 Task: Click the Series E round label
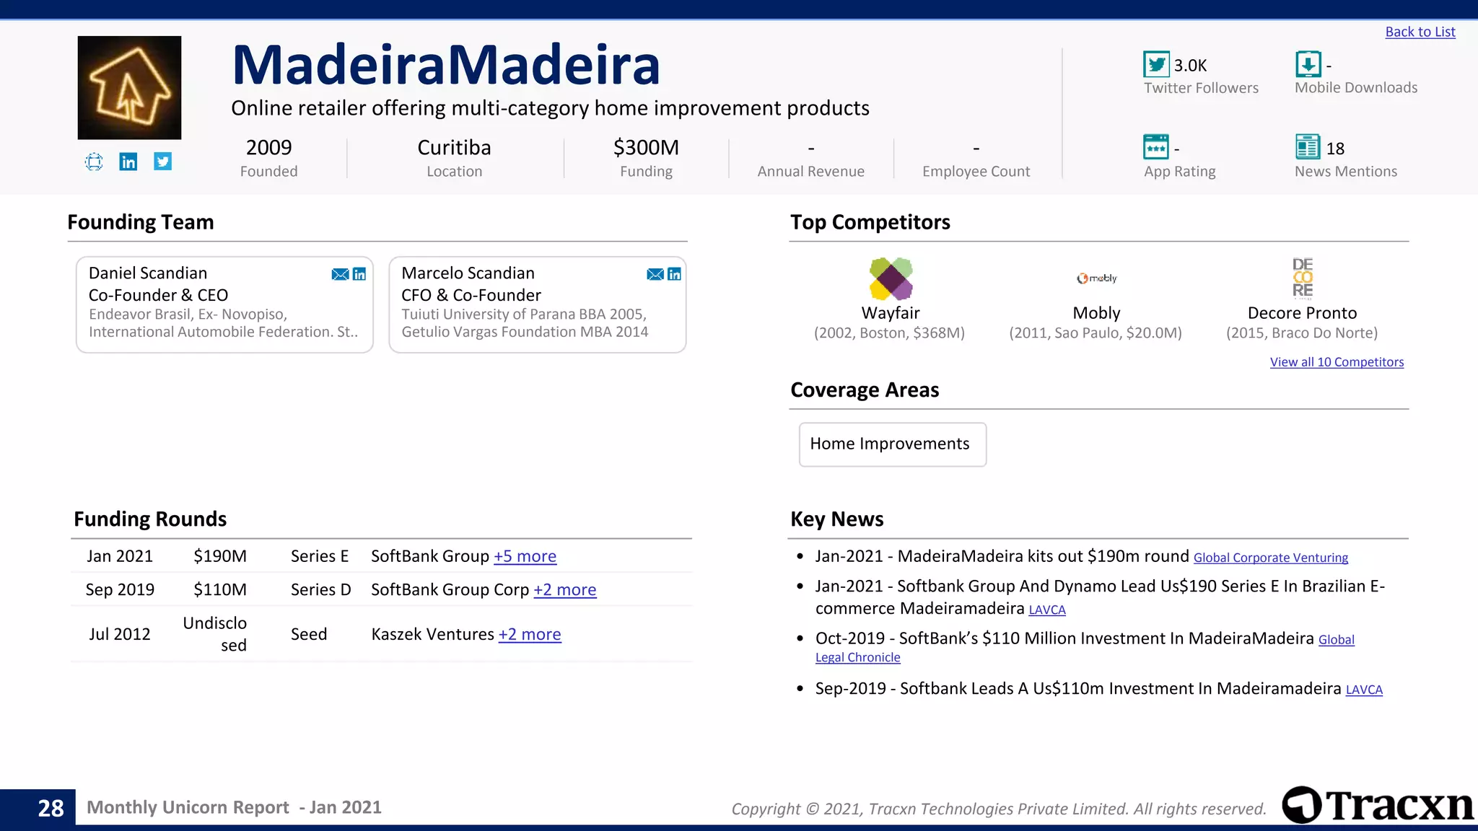[320, 556]
